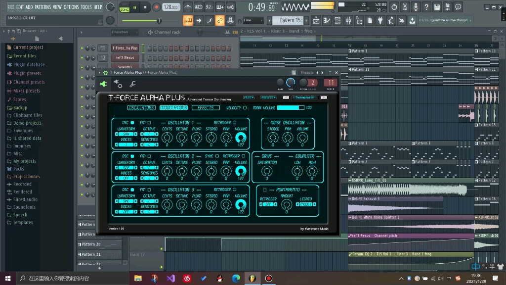This screenshot has width=506, height=285.
Task: Click the save project floppy icon
Action: (437, 7)
